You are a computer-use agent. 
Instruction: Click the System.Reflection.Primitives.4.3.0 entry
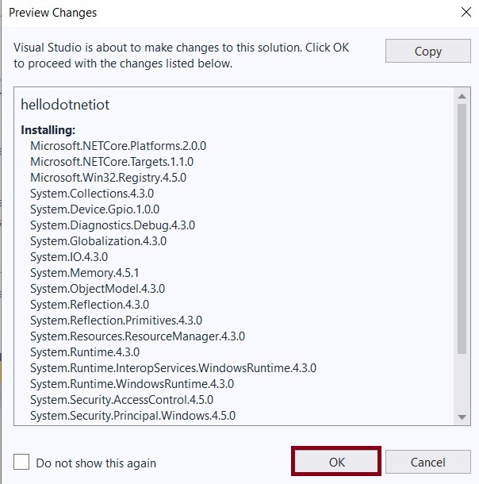tap(116, 321)
